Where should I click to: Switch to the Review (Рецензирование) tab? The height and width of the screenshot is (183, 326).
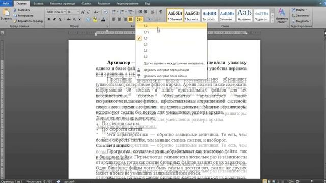point(127,4)
